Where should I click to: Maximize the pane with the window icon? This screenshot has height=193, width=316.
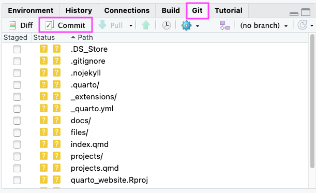[306, 12]
